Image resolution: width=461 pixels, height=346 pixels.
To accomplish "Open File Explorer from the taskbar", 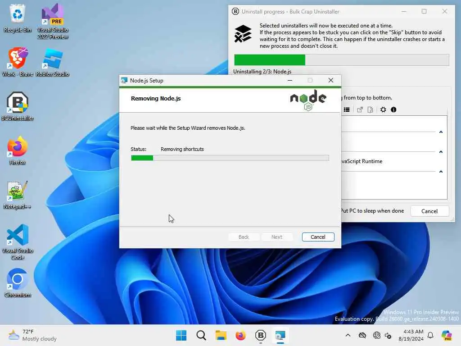I will click(x=221, y=335).
